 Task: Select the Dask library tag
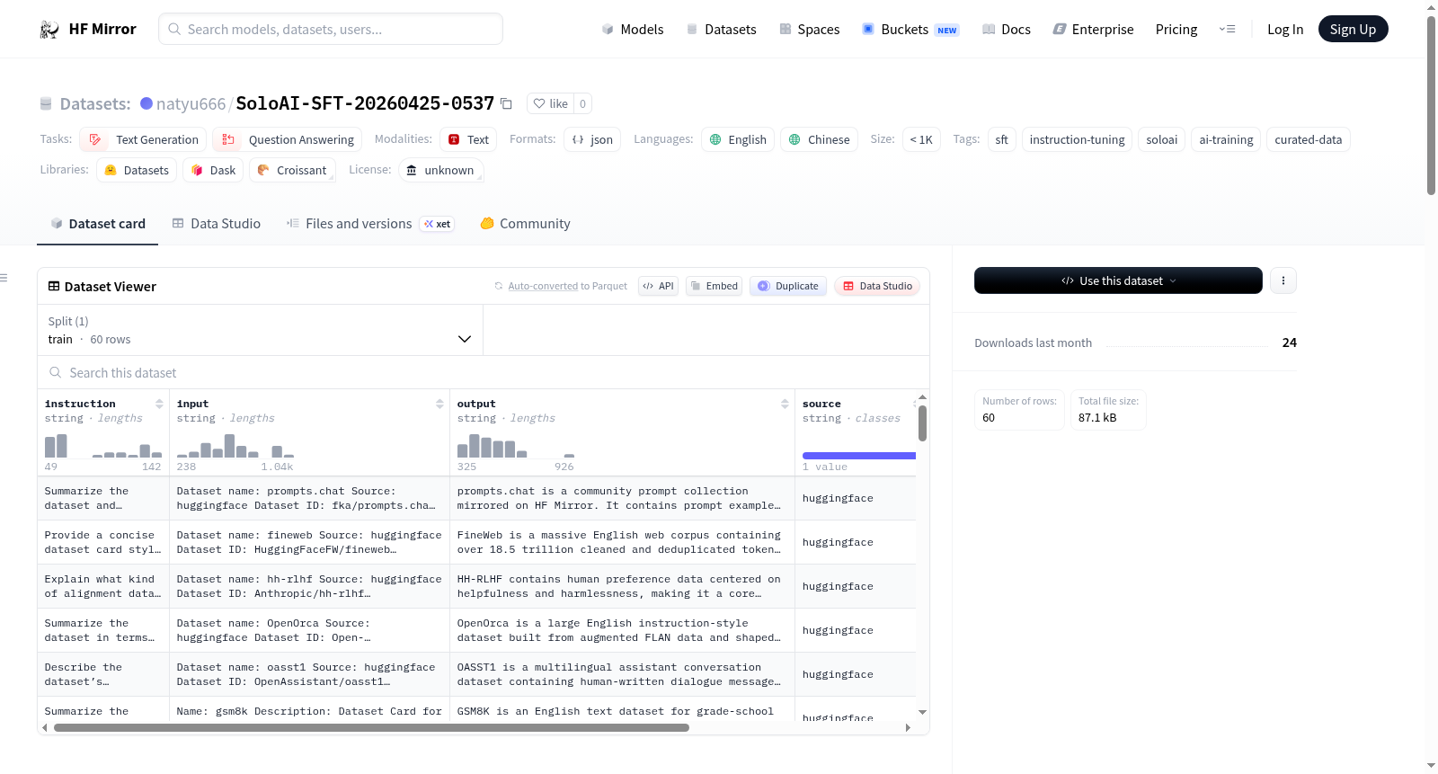213,170
